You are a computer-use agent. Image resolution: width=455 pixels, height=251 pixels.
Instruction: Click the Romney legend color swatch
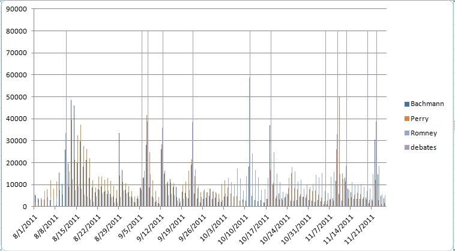(407, 133)
